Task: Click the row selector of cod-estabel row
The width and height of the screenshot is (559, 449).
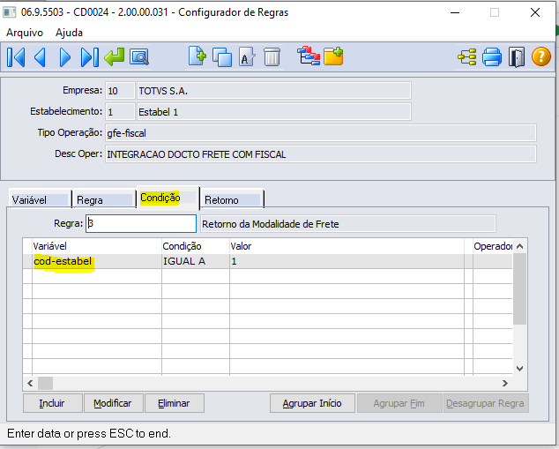Action: pos(27,261)
